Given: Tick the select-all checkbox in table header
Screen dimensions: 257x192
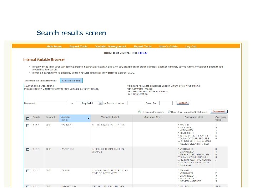Looking at the screenshot, I should [28, 118].
